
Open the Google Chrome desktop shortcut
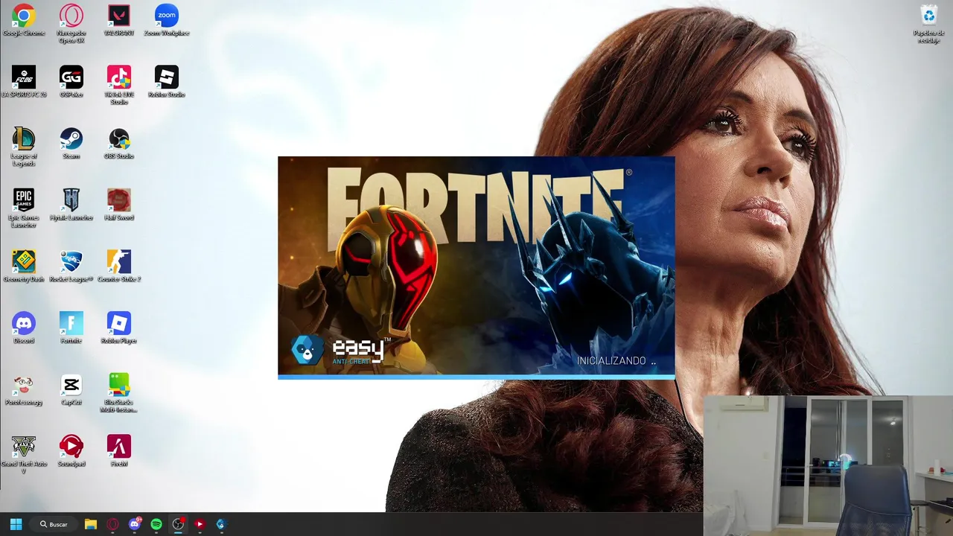pyautogui.click(x=24, y=21)
